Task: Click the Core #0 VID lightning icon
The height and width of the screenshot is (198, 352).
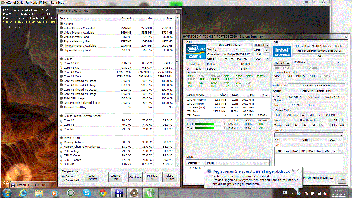Action: point(61,63)
